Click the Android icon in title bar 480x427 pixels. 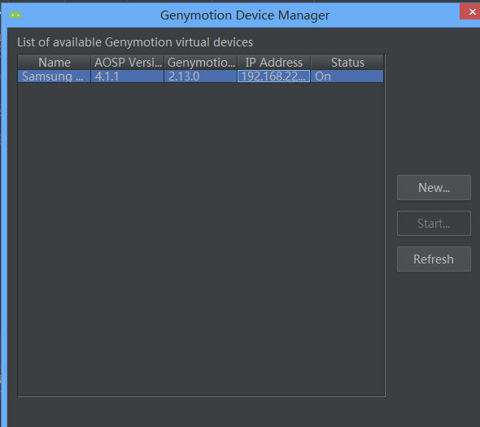[15, 15]
